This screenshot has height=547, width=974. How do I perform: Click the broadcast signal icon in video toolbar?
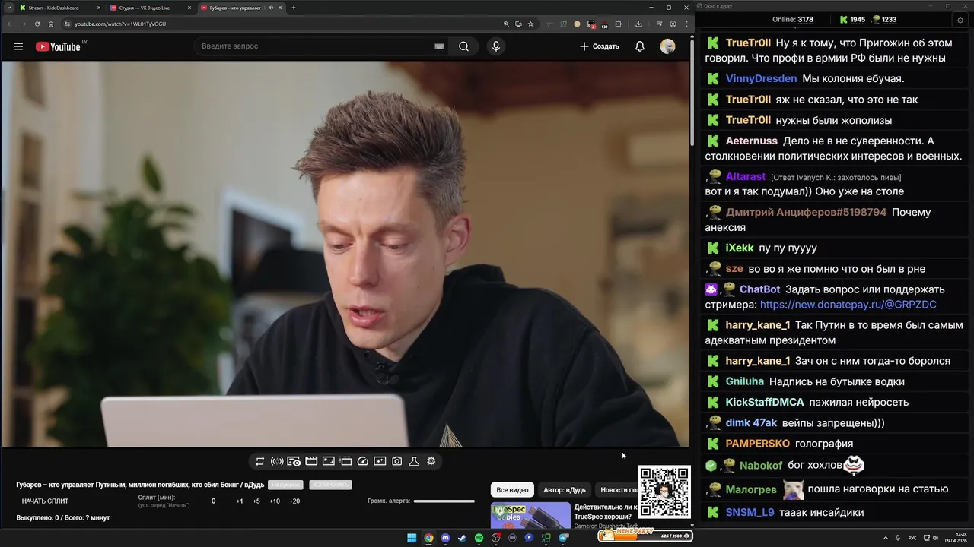tap(277, 461)
